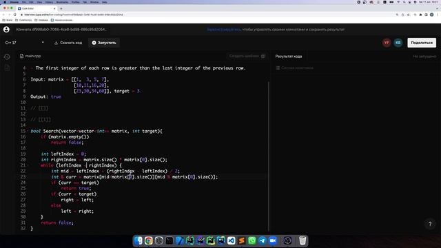Click the Поделиться share button

coord(422,43)
